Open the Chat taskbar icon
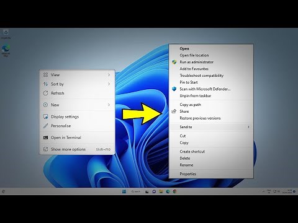The image size is (298, 223). (154, 191)
